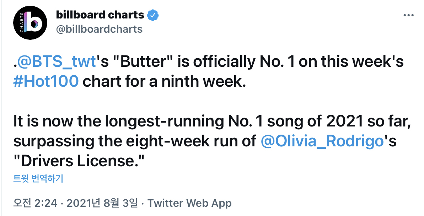Open the billboard charts profile avatar
This screenshot has height=216, width=424.
(x=30, y=23)
